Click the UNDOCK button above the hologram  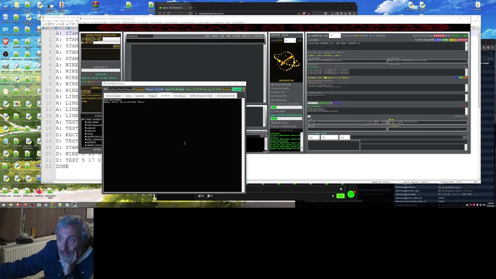(275, 35)
